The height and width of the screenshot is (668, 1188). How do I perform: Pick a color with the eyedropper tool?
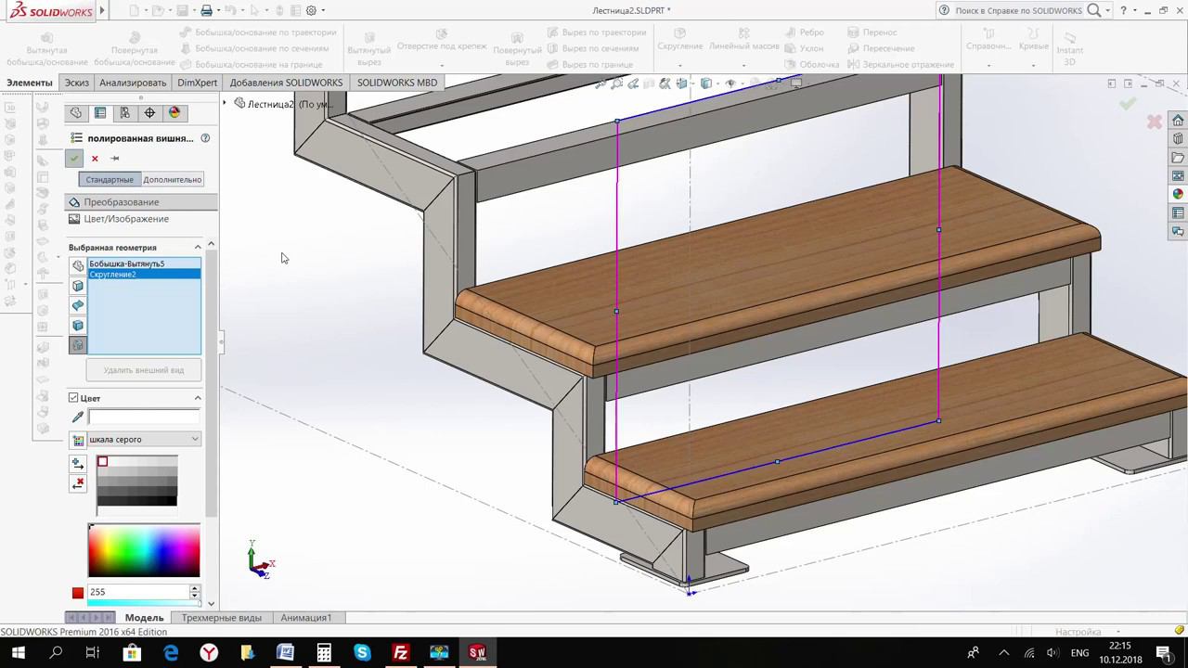pyautogui.click(x=78, y=417)
